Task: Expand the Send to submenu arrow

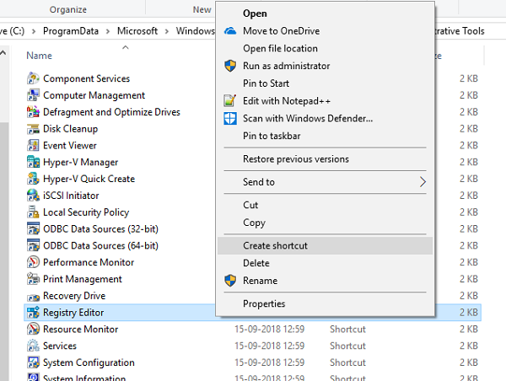Action: [423, 182]
